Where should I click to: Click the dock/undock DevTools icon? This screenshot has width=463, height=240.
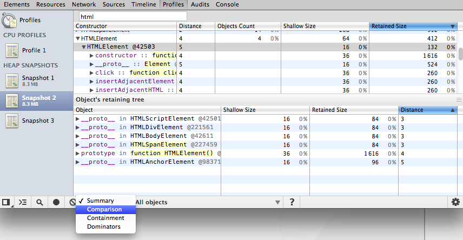click(x=6, y=202)
